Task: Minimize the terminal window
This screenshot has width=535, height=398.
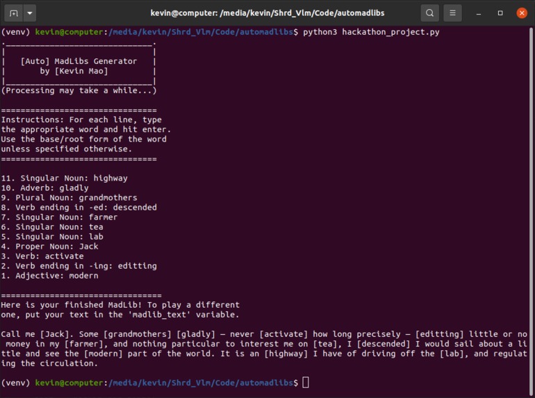Action: pyautogui.click(x=479, y=13)
